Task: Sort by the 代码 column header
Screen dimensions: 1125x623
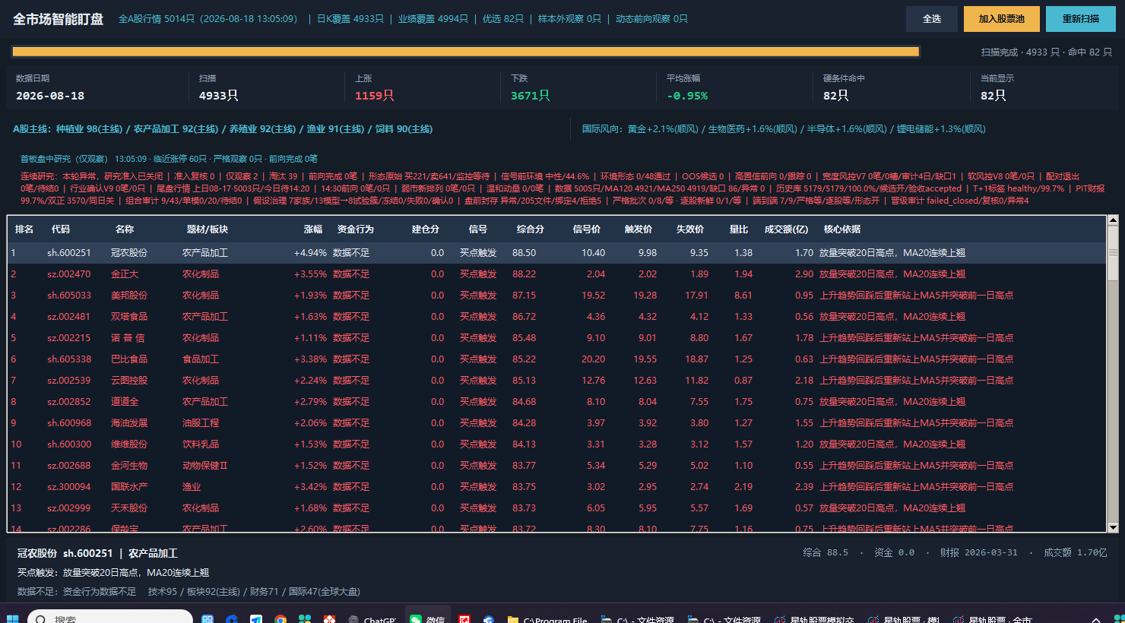Action: 60,229
